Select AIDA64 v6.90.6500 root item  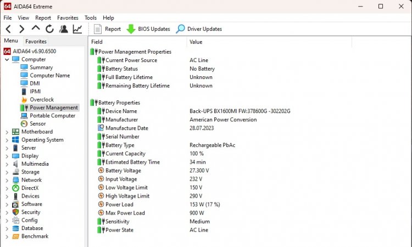tap(30, 51)
